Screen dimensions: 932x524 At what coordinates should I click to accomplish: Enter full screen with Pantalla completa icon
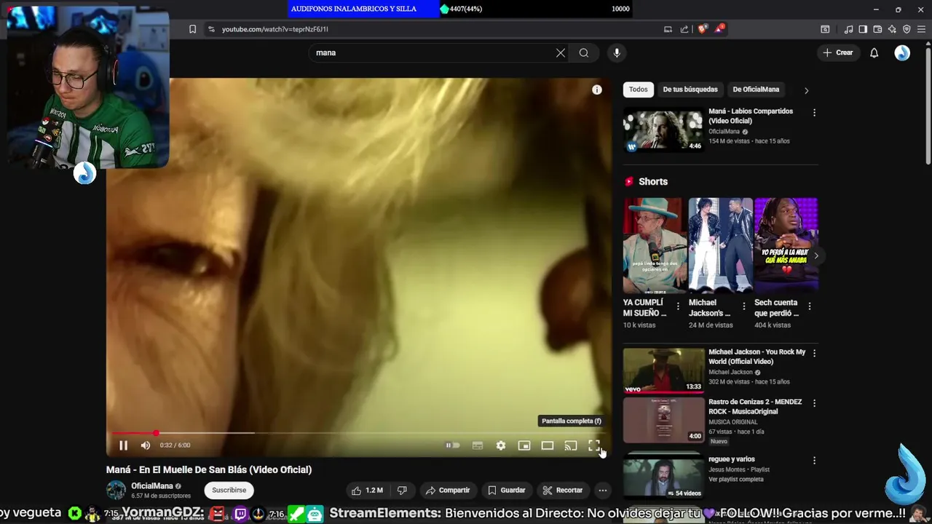point(594,445)
